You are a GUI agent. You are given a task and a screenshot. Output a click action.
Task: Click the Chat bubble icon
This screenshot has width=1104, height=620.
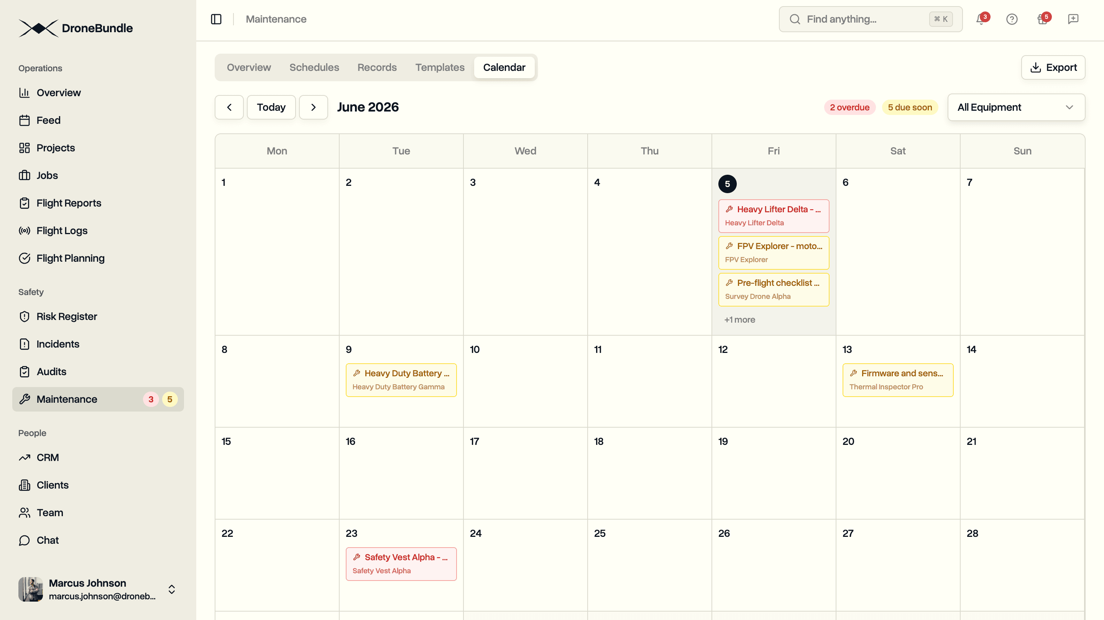pyautogui.click(x=25, y=540)
